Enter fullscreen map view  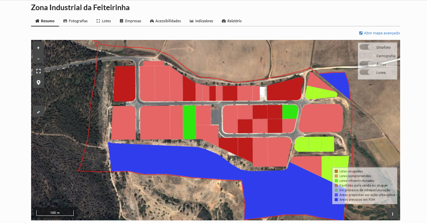[38, 71]
